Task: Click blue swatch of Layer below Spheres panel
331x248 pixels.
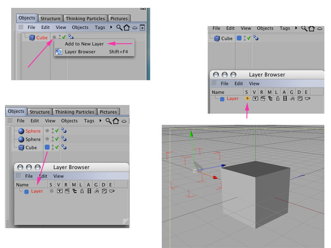Action: (26, 192)
